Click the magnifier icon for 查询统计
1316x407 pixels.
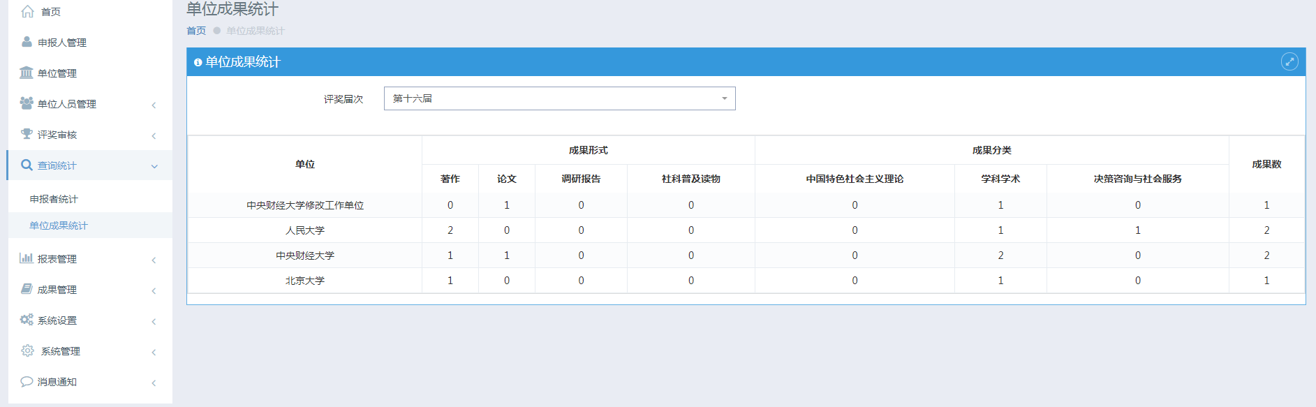(x=27, y=165)
